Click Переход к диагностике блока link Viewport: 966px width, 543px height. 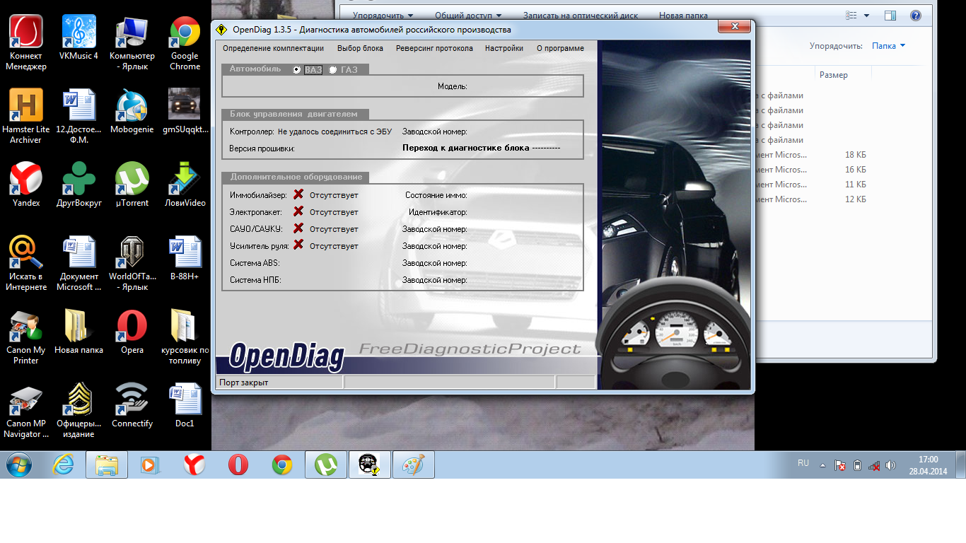pyautogui.click(x=481, y=148)
